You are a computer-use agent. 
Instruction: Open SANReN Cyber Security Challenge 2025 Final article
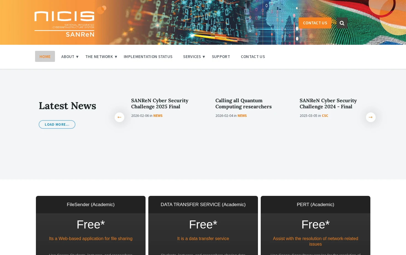160,103
